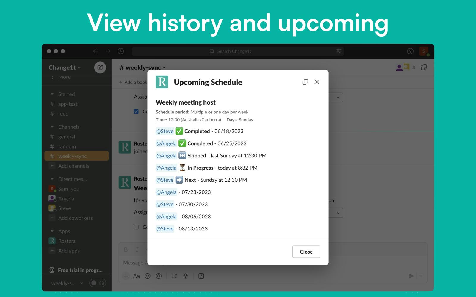Viewport: 476px width, 297px height.
Task: Record a video clip
Action: [174, 276]
